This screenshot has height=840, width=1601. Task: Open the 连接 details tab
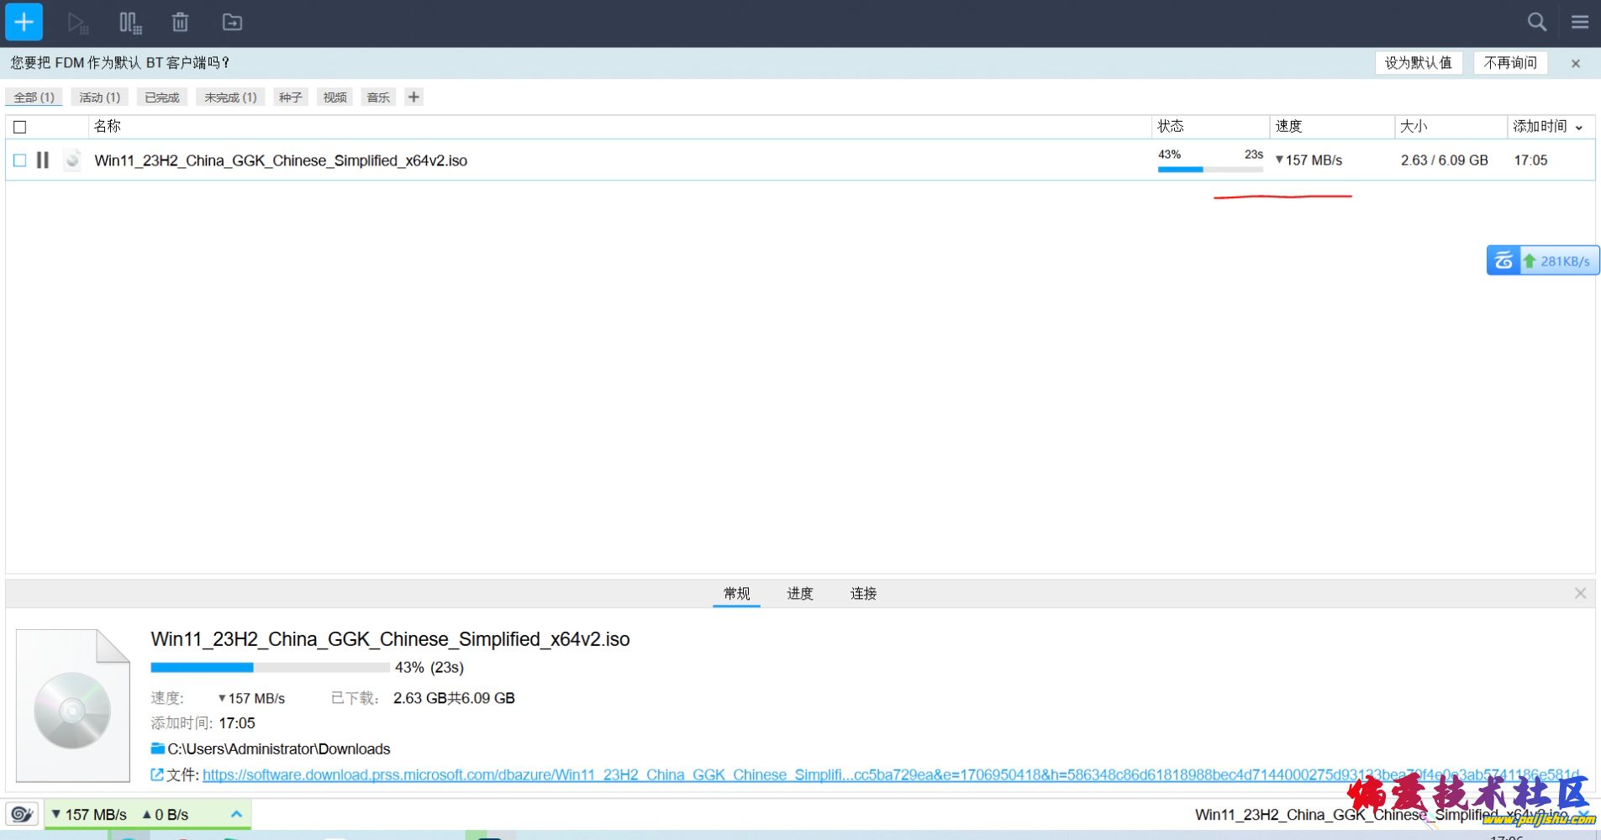[x=863, y=593]
